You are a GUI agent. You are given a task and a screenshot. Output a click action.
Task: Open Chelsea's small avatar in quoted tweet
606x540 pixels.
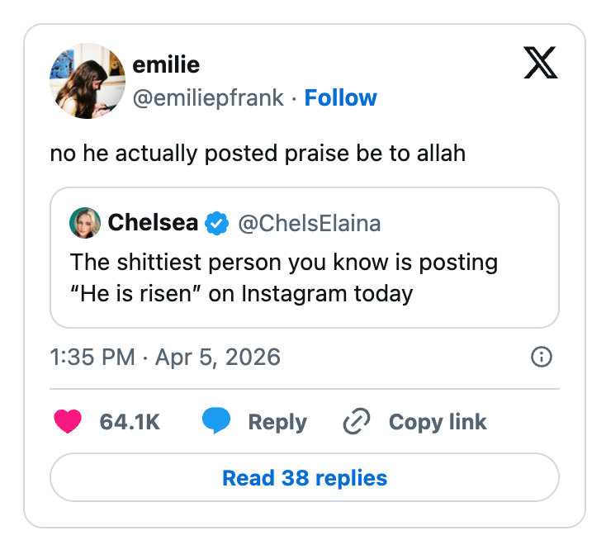click(86, 223)
